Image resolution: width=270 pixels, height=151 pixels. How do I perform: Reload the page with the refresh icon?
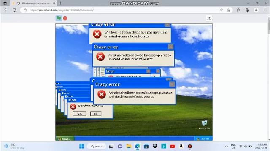[x=15, y=10]
